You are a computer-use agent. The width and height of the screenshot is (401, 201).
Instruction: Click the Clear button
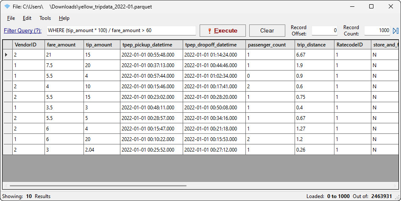267,30
